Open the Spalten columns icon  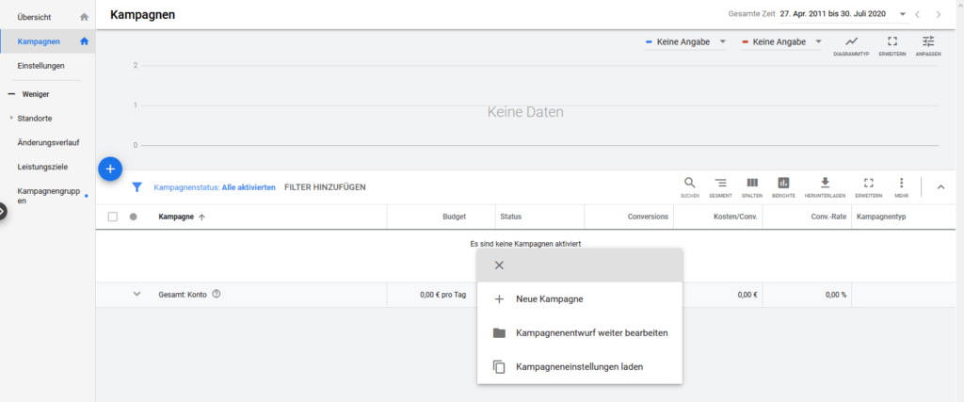[752, 186]
